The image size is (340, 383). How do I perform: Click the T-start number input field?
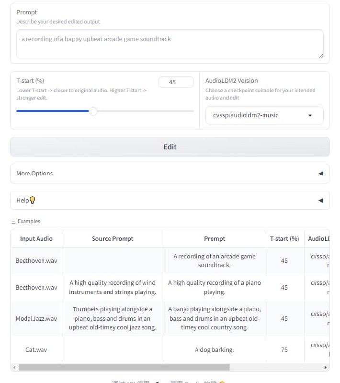(176, 82)
